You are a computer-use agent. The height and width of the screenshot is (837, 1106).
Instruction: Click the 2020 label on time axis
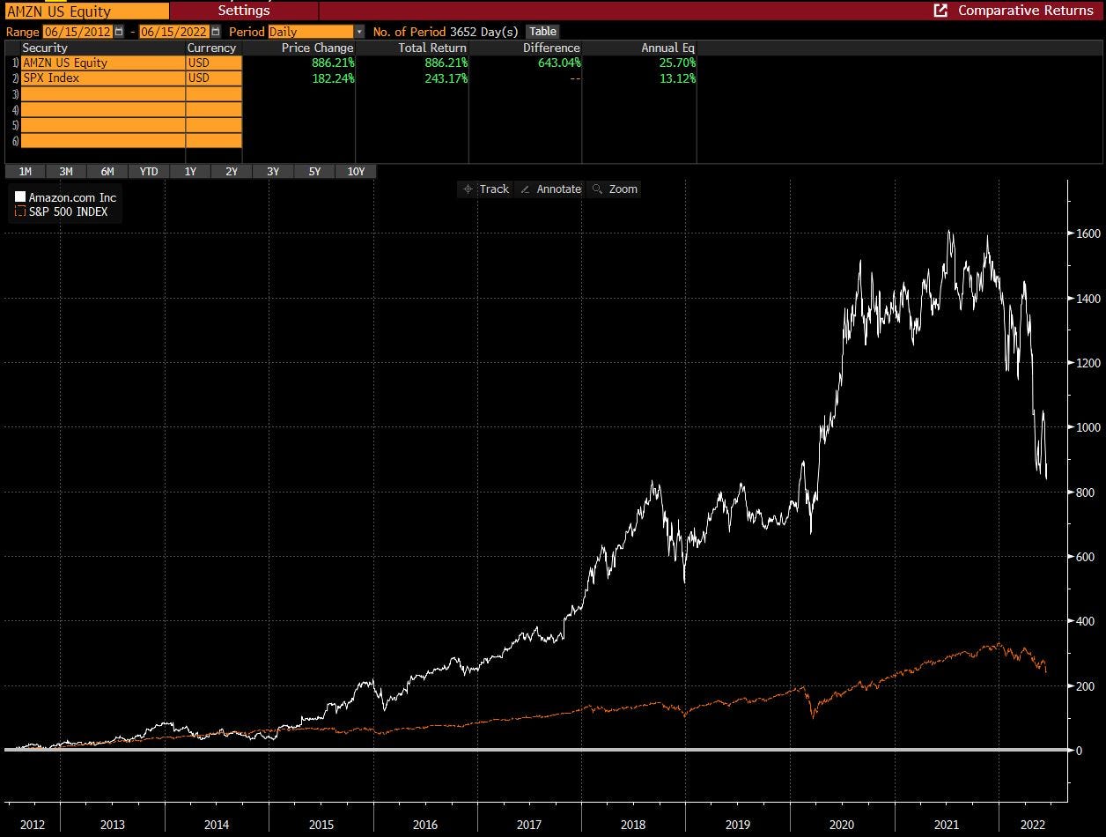point(842,824)
